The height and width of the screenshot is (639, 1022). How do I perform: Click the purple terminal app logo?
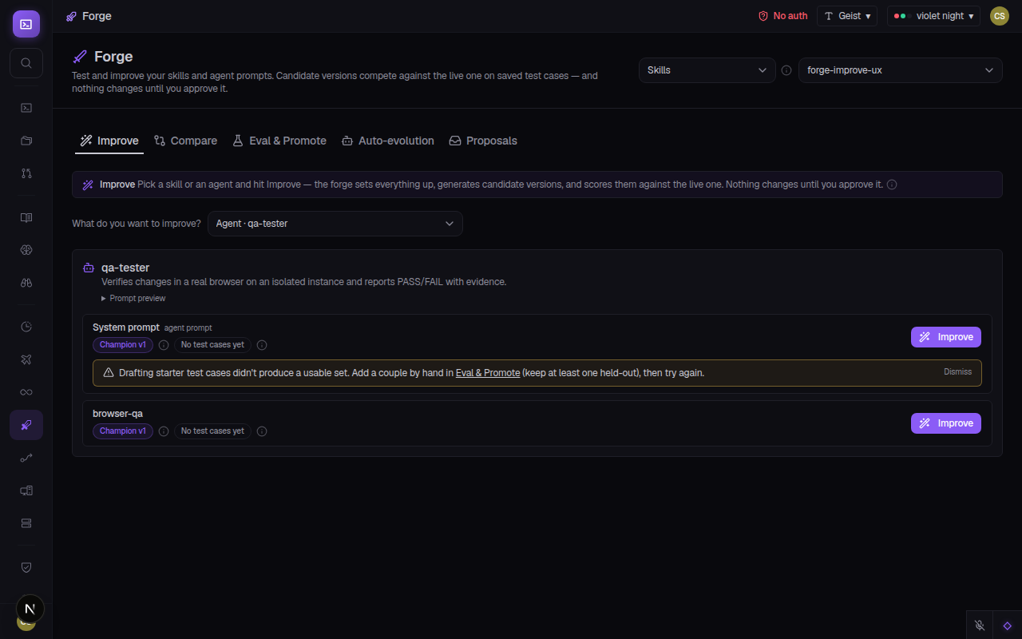(26, 24)
